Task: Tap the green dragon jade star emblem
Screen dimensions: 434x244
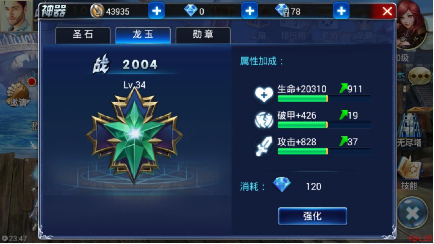Action: point(134,135)
